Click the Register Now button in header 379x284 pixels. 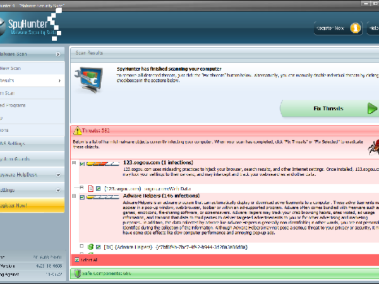338,28
